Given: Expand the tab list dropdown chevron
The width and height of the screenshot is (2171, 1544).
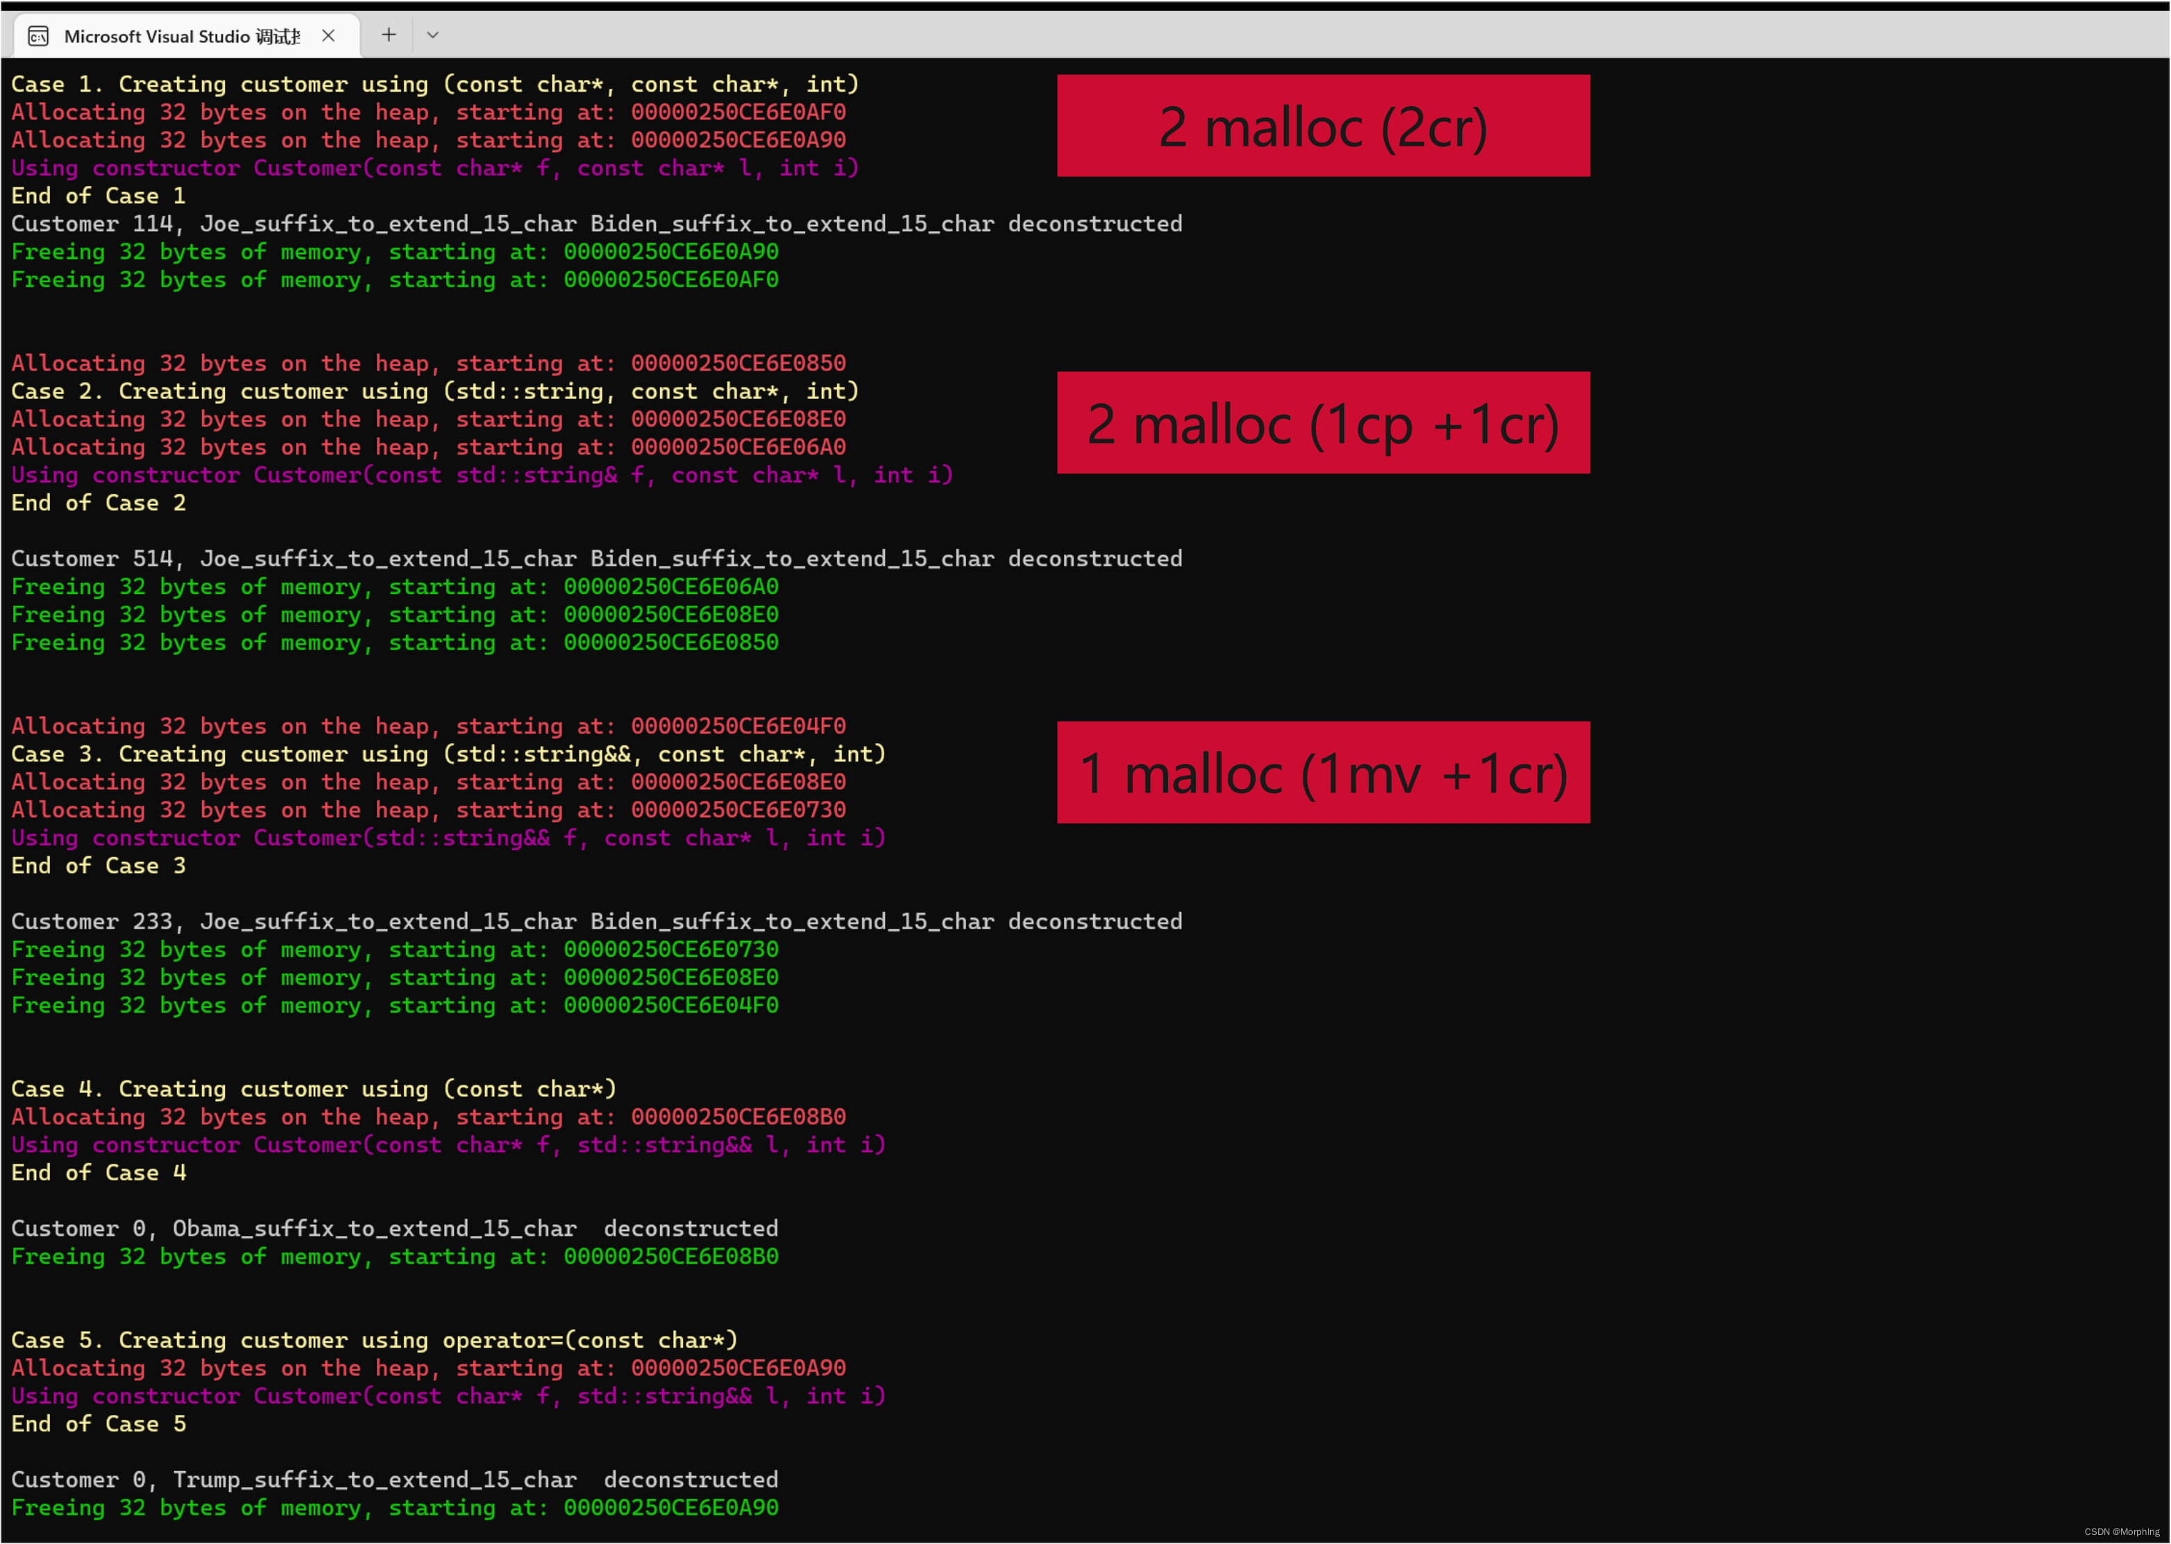Looking at the screenshot, I should point(433,33).
